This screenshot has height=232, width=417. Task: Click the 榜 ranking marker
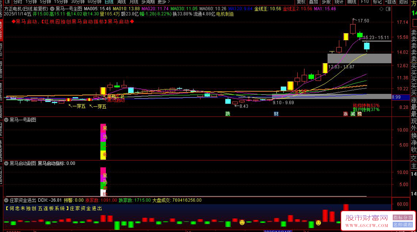click(359, 114)
